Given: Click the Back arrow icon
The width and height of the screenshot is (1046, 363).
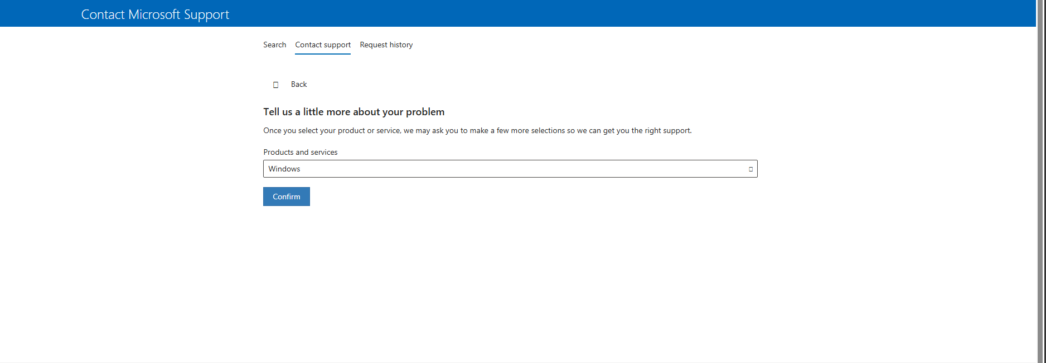Looking at the screenshot, I should click(275, 85).
